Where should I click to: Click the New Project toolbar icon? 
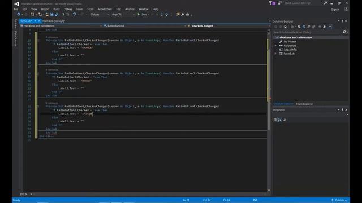[x=32, y=14]
